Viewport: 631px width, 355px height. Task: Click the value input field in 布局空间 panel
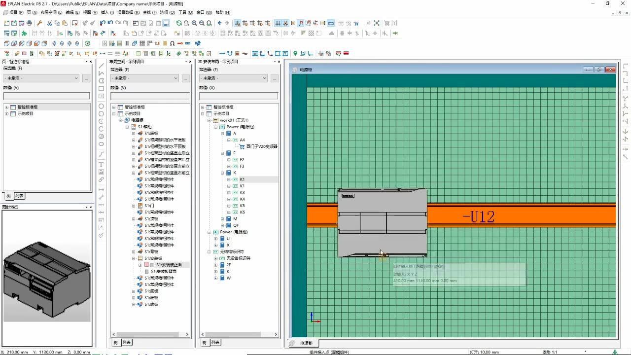[x=150, y=96]
